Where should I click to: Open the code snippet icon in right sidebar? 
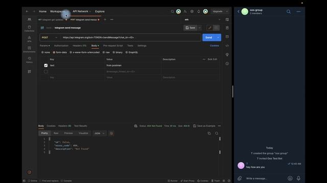point(227,46)
